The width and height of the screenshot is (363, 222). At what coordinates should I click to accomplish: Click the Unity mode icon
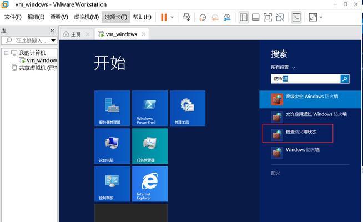point(280,17)
